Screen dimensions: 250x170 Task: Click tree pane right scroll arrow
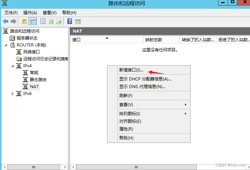pos(65,167)
